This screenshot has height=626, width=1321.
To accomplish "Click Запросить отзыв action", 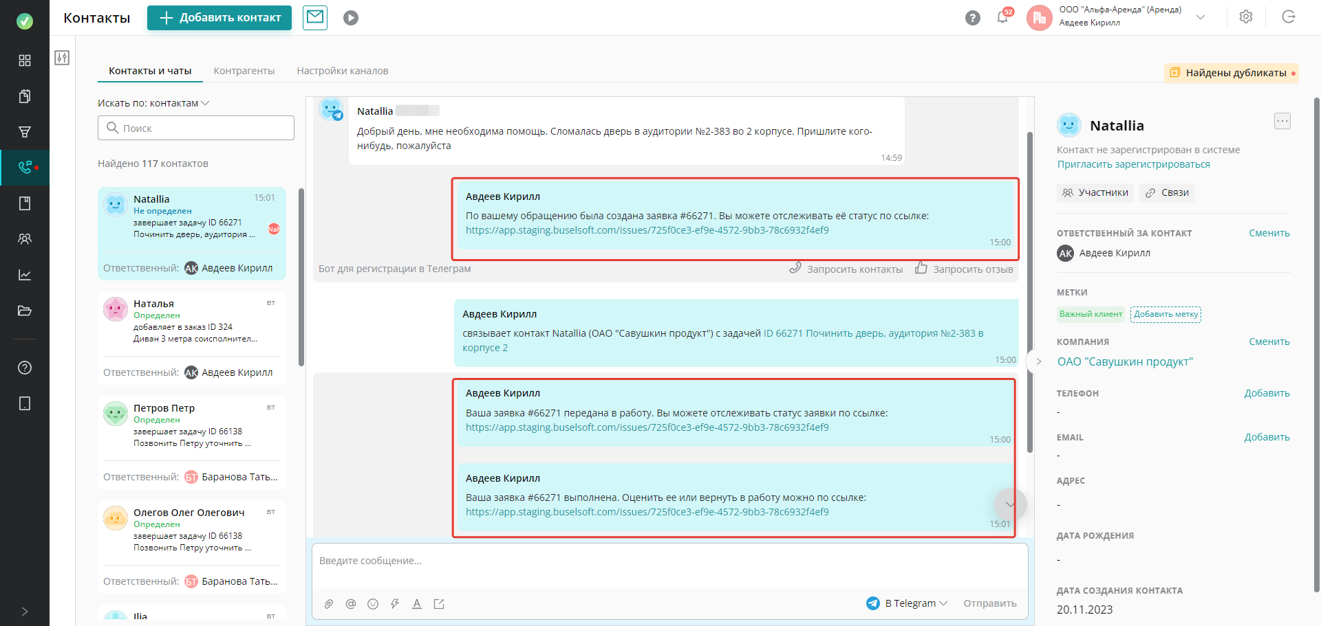I will 964,269.
